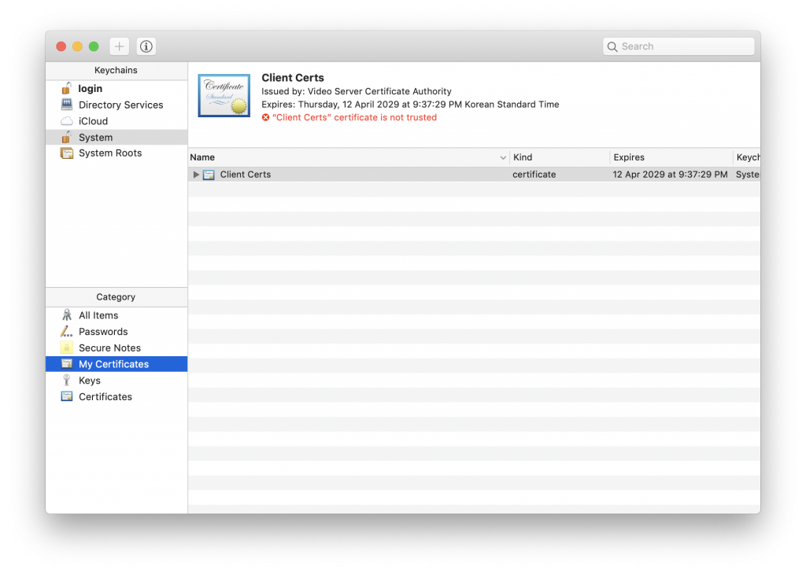Click the Name column sort chevron
The width and height of the screenshot is (806, 574).
point(503,157)
